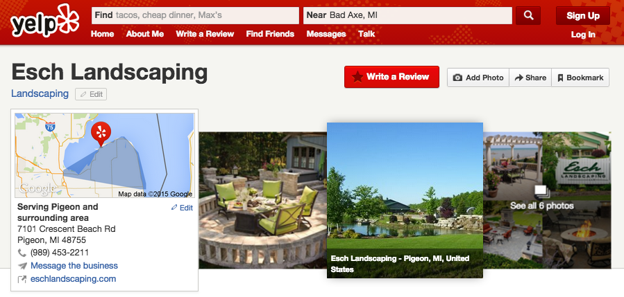Click the Edit button beside Landscaping category
Viewport: 624px width, 297px height.
point(91,94)
